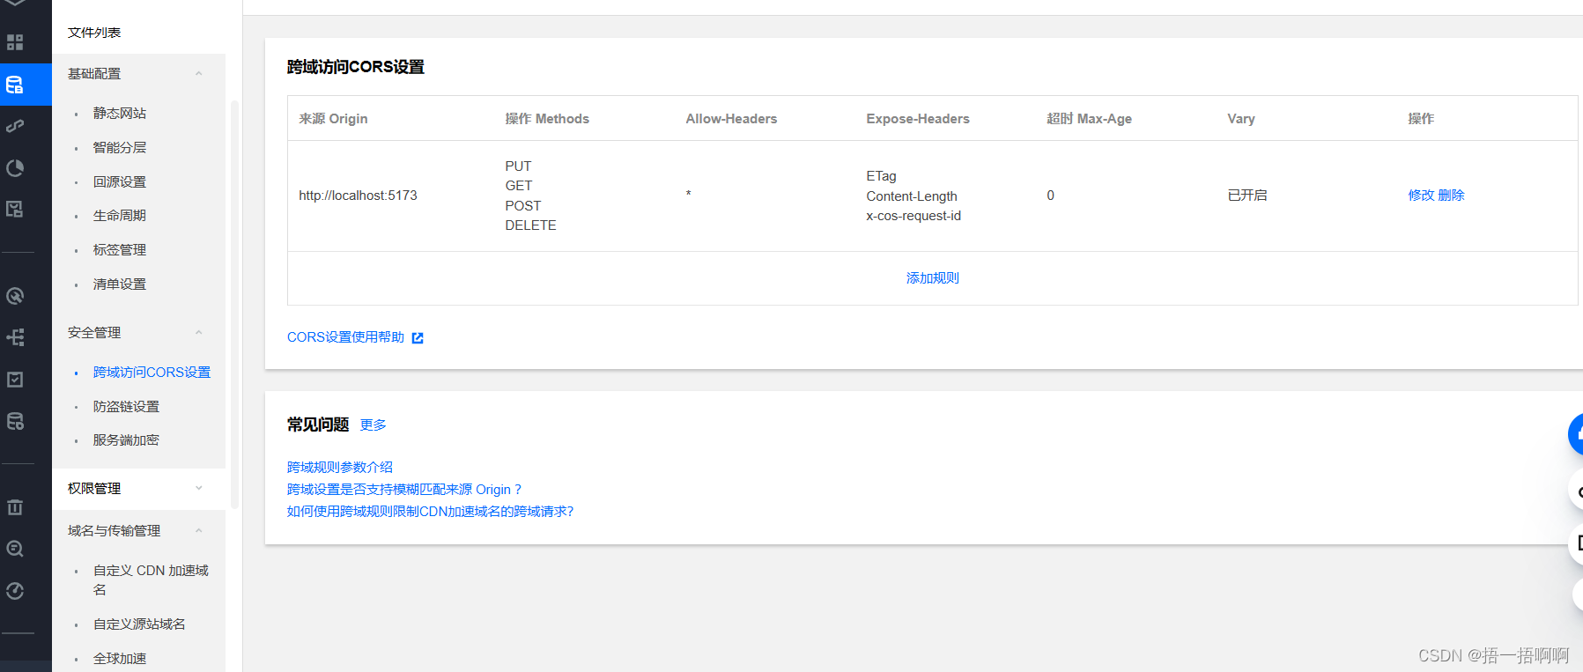Click the Vary column header
This screenshot has height=672, width=1583.
point(1240,119)
